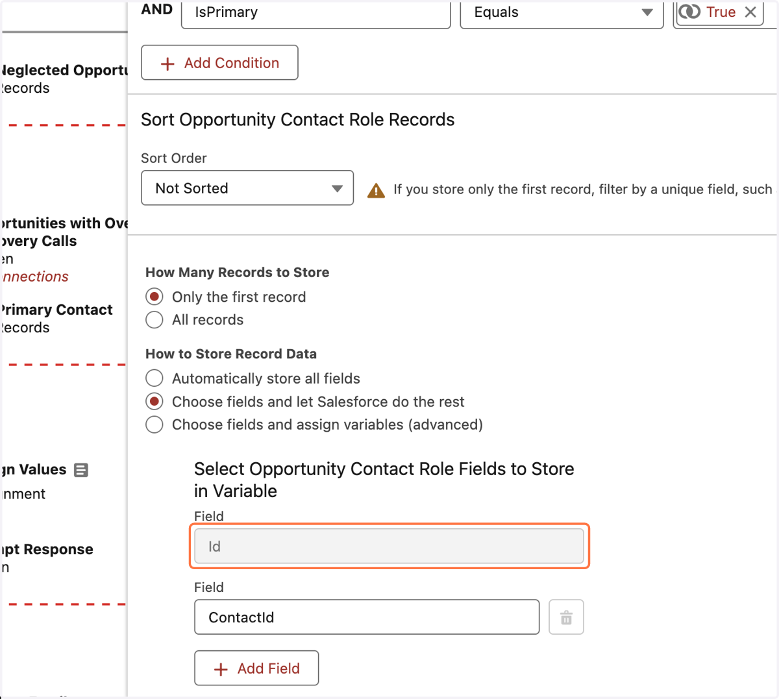This screenshot has width=779, height=699.
Task: Select Only the first record
Action: pyautogui.click(x=155, y=297)
